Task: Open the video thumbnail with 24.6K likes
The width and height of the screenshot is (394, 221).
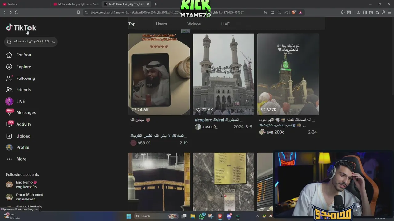Action: coord(159,74)
